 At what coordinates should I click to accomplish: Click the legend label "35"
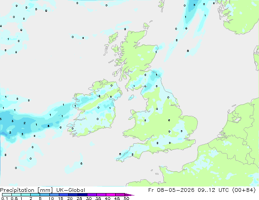(98, 198)
